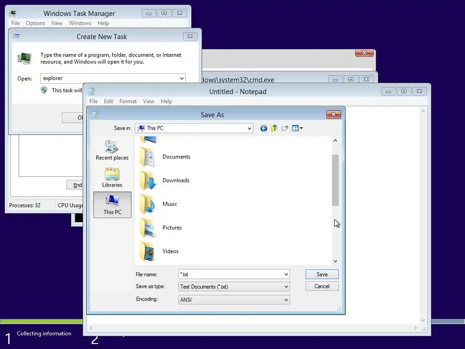This screenshot has height=349, width=465.
Task: Select the Pictures folder icon
Action: [148, 228]
